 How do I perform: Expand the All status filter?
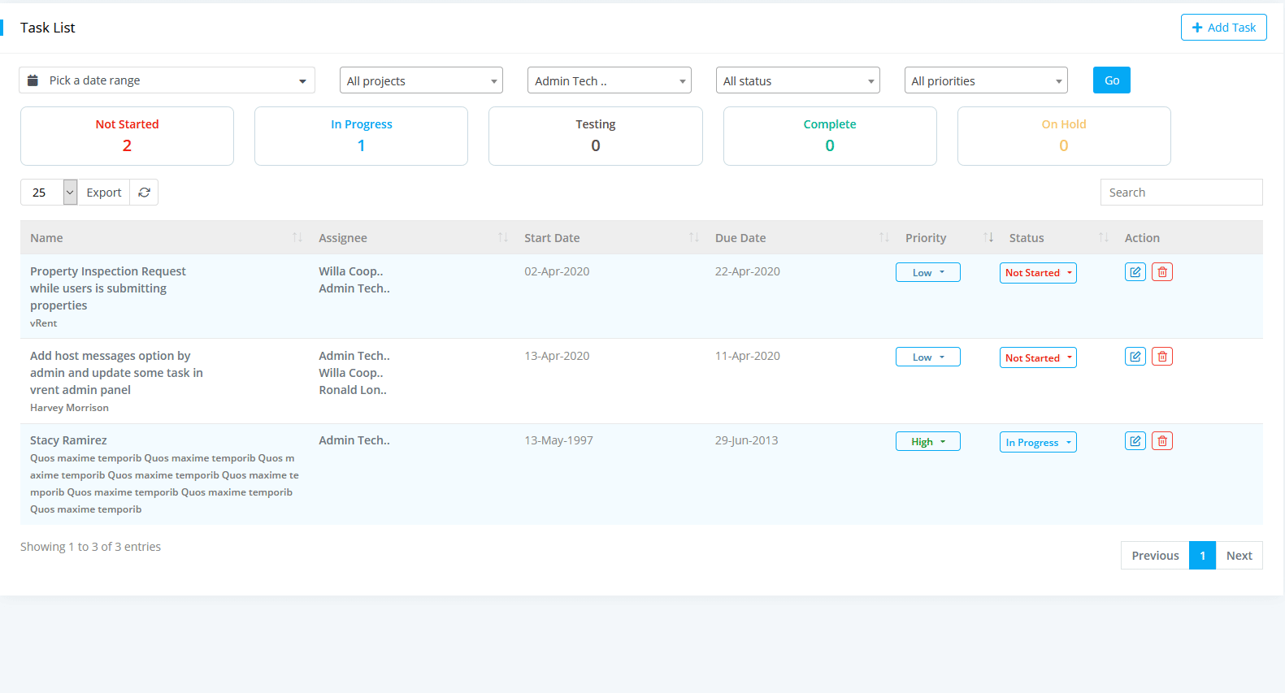click(x=797, y=80)
